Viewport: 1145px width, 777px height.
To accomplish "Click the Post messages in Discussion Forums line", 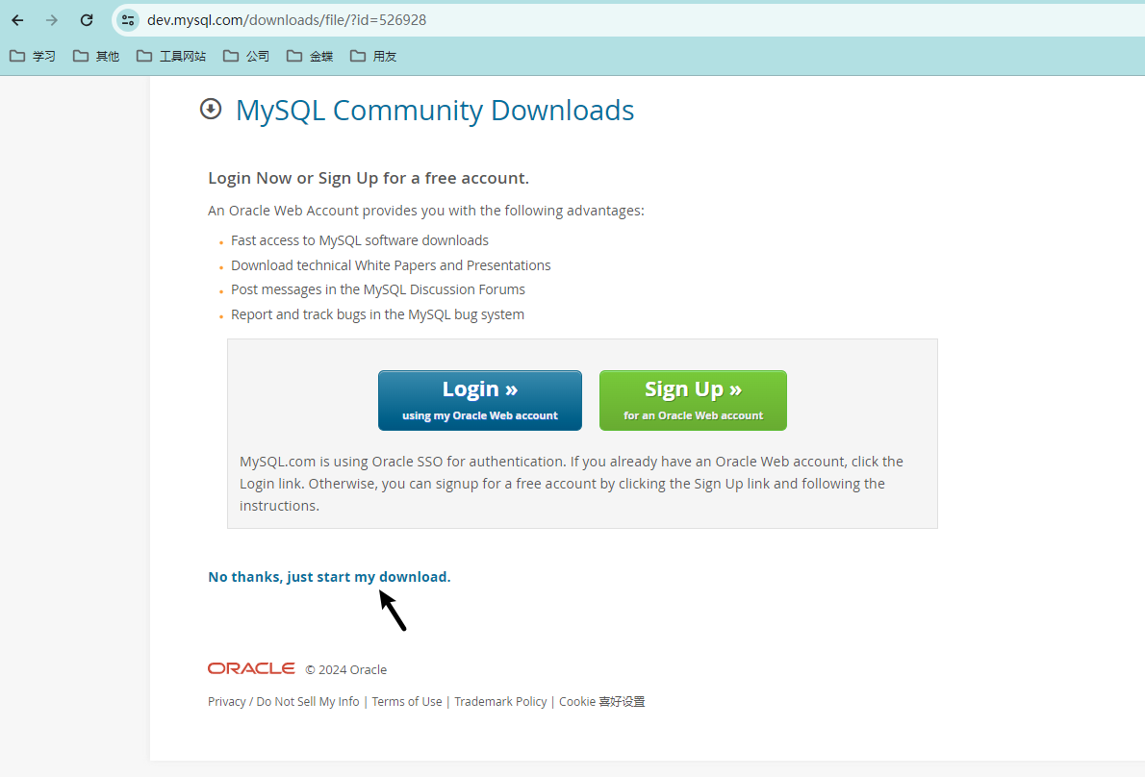I will 378,289.
